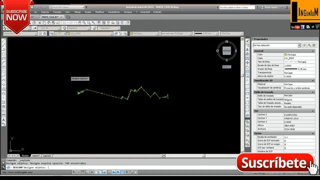Click the command line wrench customize icon

point(3,167)
